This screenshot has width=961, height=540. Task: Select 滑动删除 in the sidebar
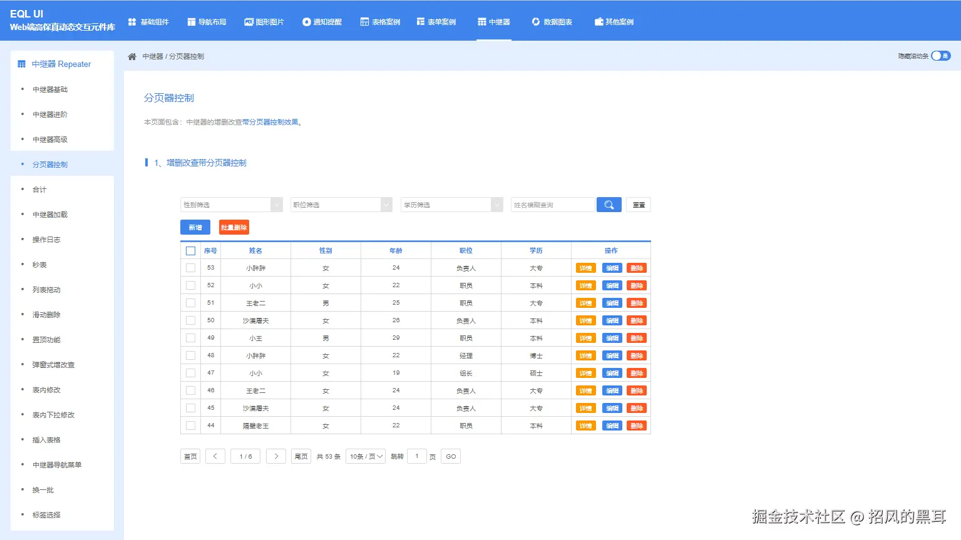click(x=62, y=315)
